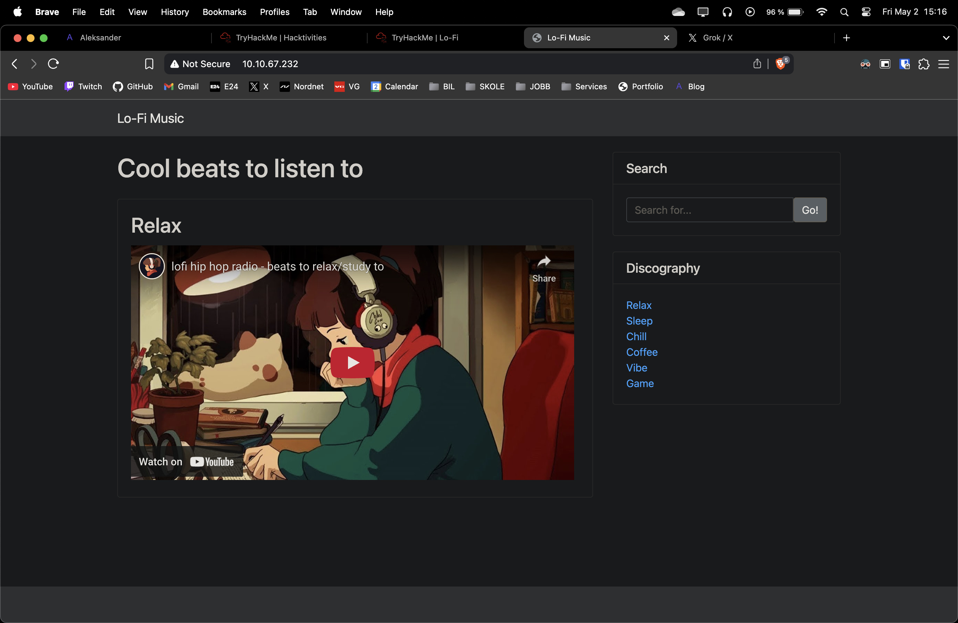Open the share page icon
The width and height of the screenshot is (958, 623).
pos(757,64)
